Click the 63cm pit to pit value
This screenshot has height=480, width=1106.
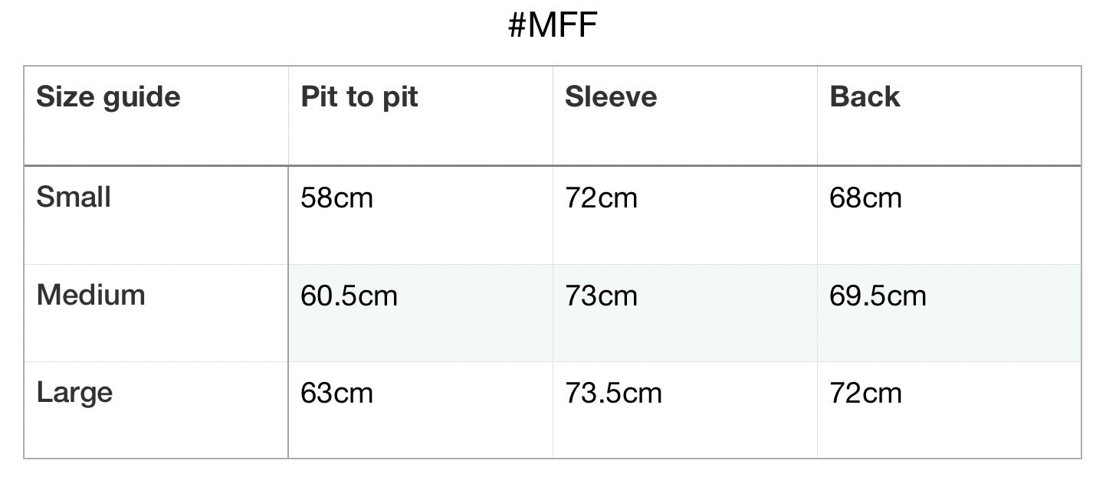[336, 393]
